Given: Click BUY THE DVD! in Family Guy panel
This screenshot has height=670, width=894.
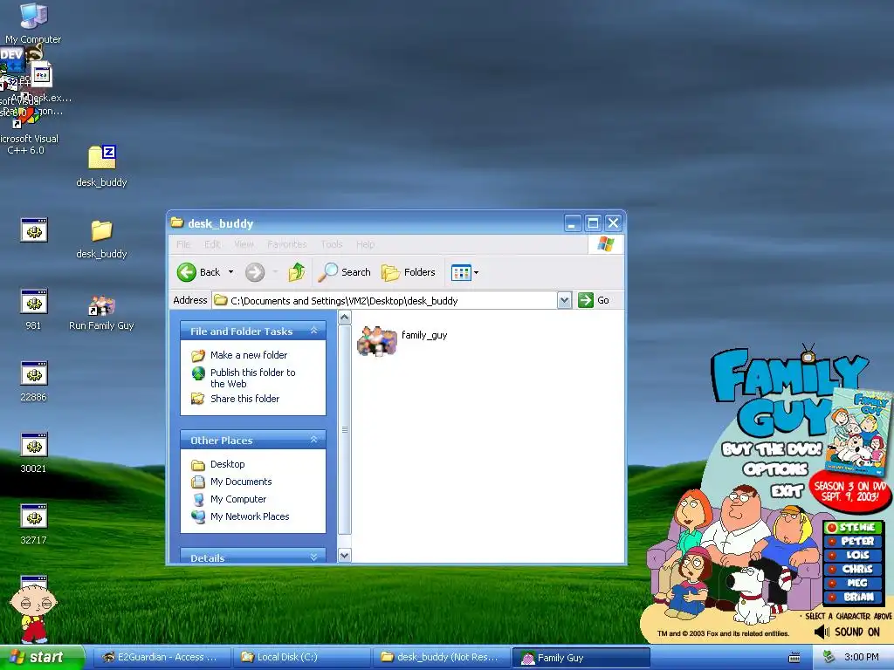Looking at the screenshot, I should 772,449.
